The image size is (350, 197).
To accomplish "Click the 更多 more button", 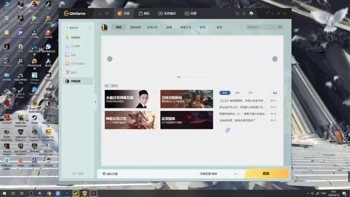I will tap(275, 93).
